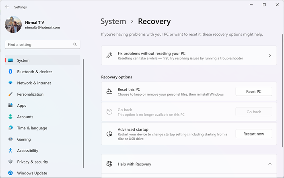Click the Apps icon in sidebar
Screen dimensions: 284x178
[10, 105]
